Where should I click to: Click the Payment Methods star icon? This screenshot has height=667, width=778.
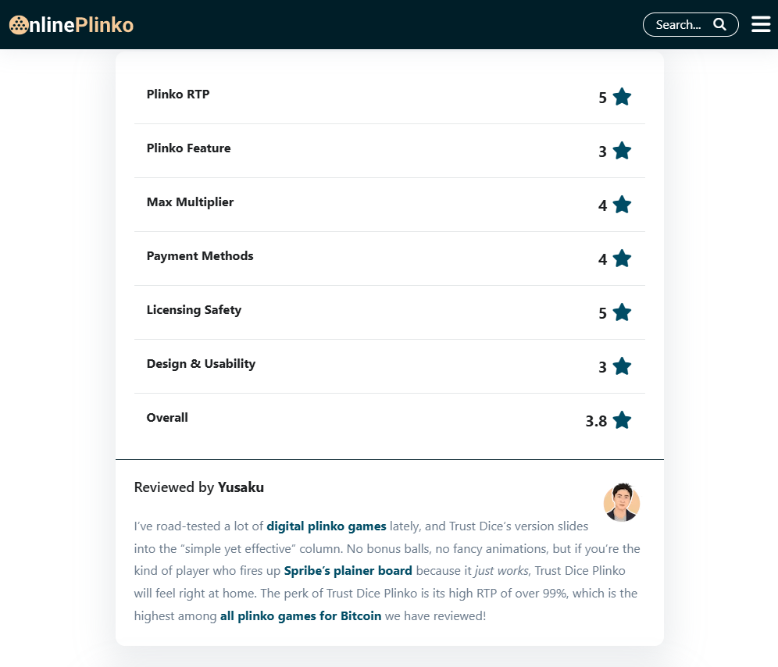coord(622,259)
